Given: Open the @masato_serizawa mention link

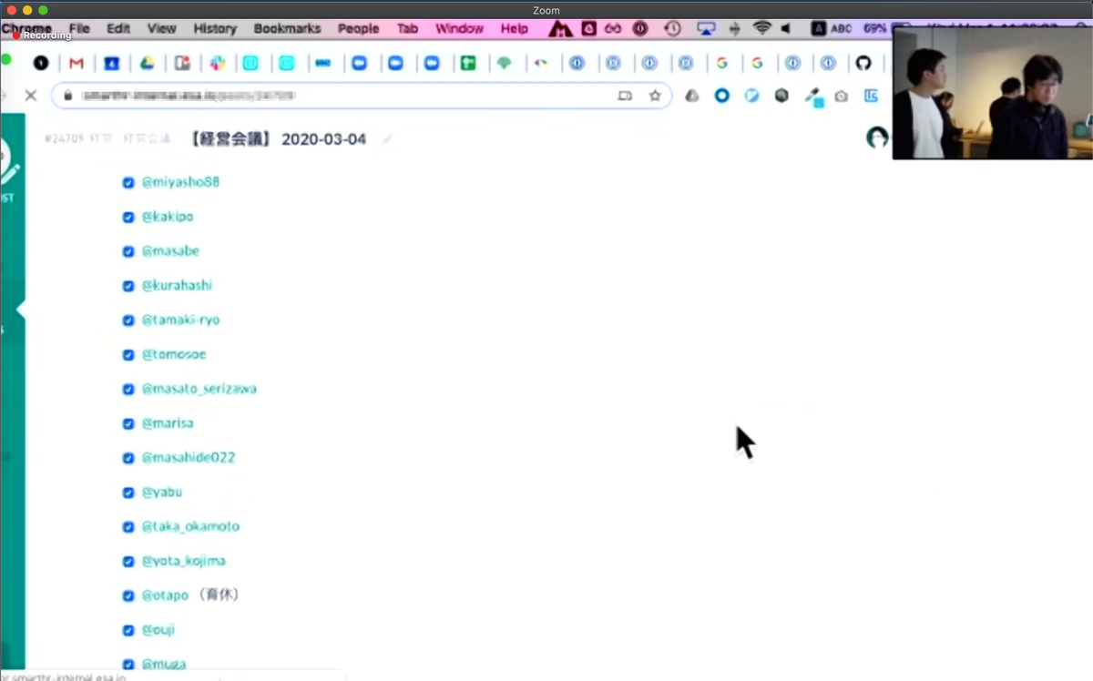Looking at the screenshot, I should pos(199,389).
